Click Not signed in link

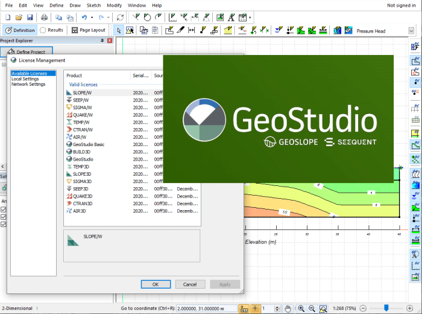401,5
